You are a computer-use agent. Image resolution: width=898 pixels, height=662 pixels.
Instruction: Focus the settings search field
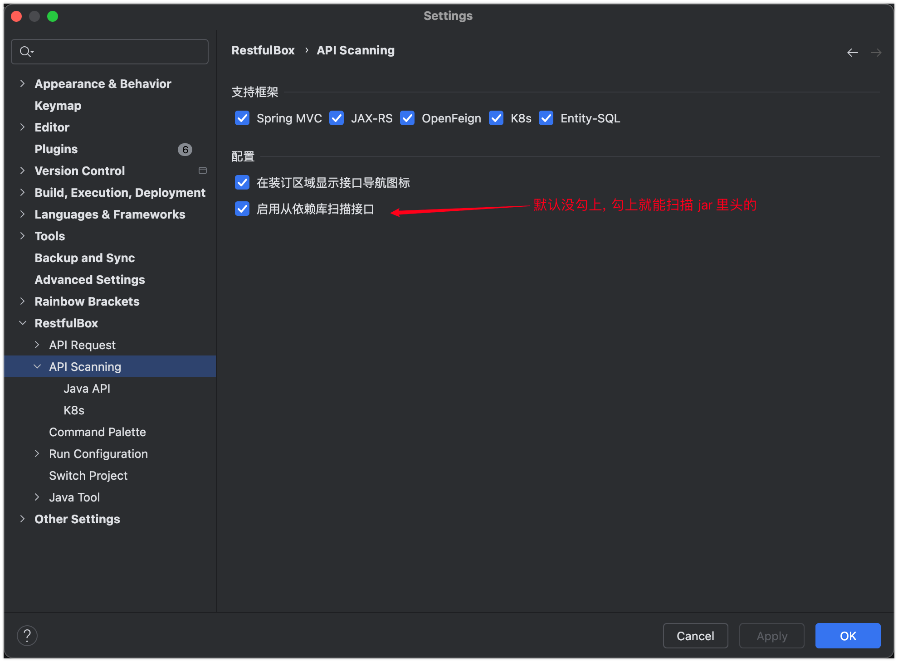point(110,52)
